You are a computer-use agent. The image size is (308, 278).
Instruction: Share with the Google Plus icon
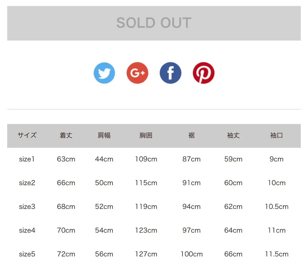137,73
